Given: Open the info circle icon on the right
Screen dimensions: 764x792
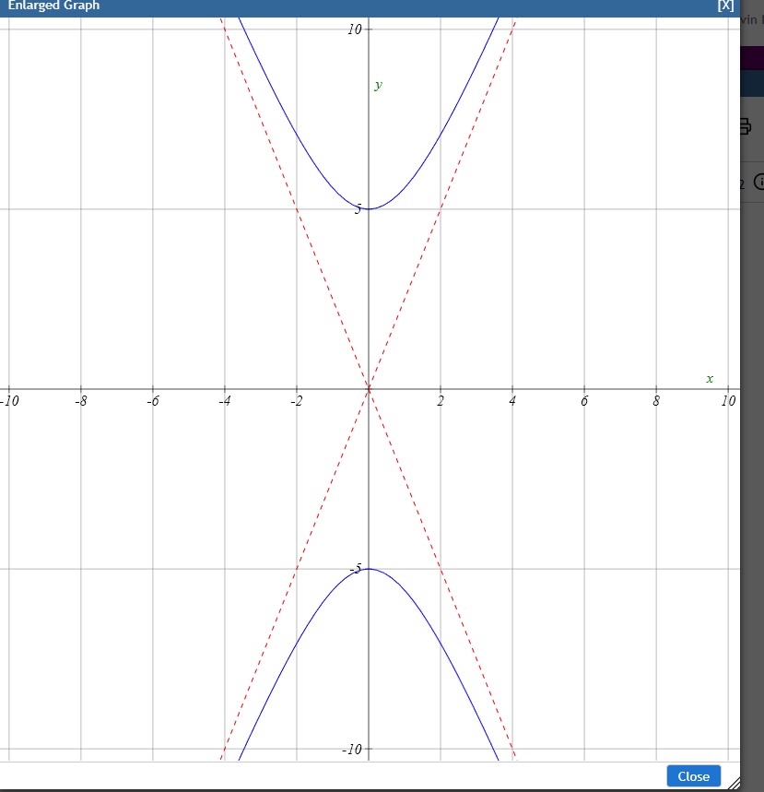Looking at the screenshot, I should tap(758, 183).
